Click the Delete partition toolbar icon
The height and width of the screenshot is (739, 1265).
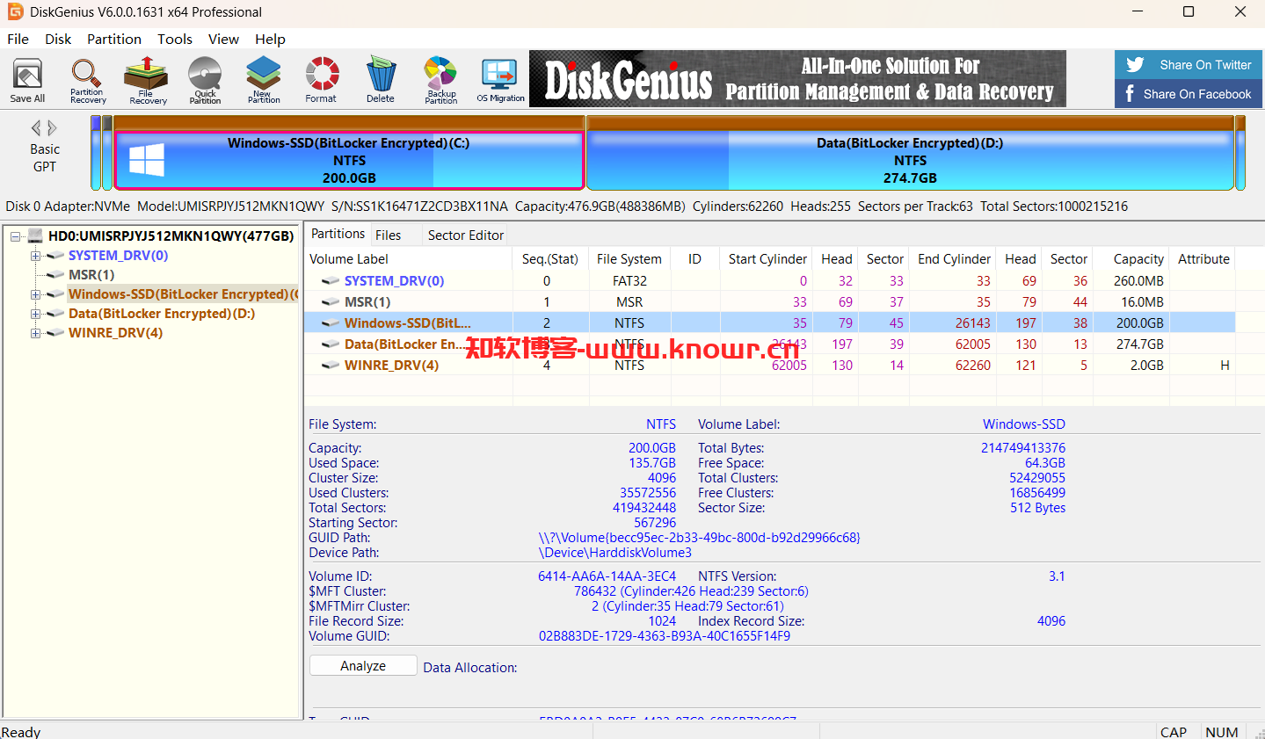(x=381, y=80)
